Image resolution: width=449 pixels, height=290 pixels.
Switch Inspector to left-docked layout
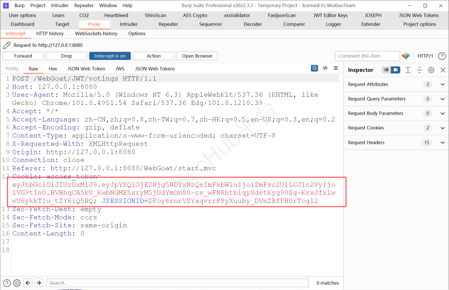[386, 70]
